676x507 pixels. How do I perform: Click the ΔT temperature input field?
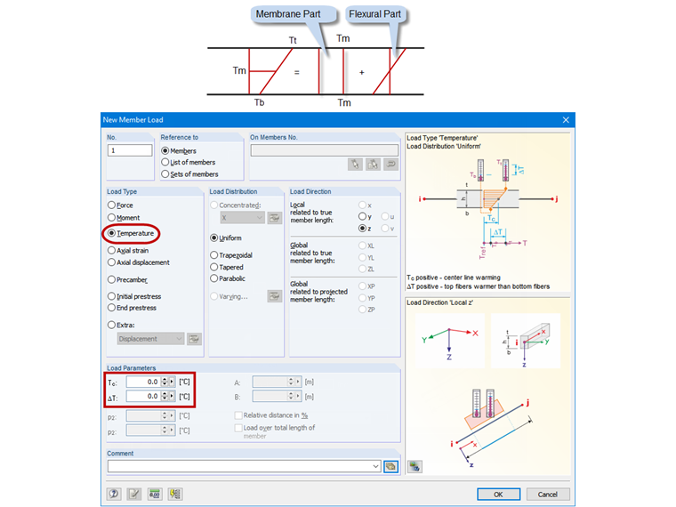[x=143, y=396]
